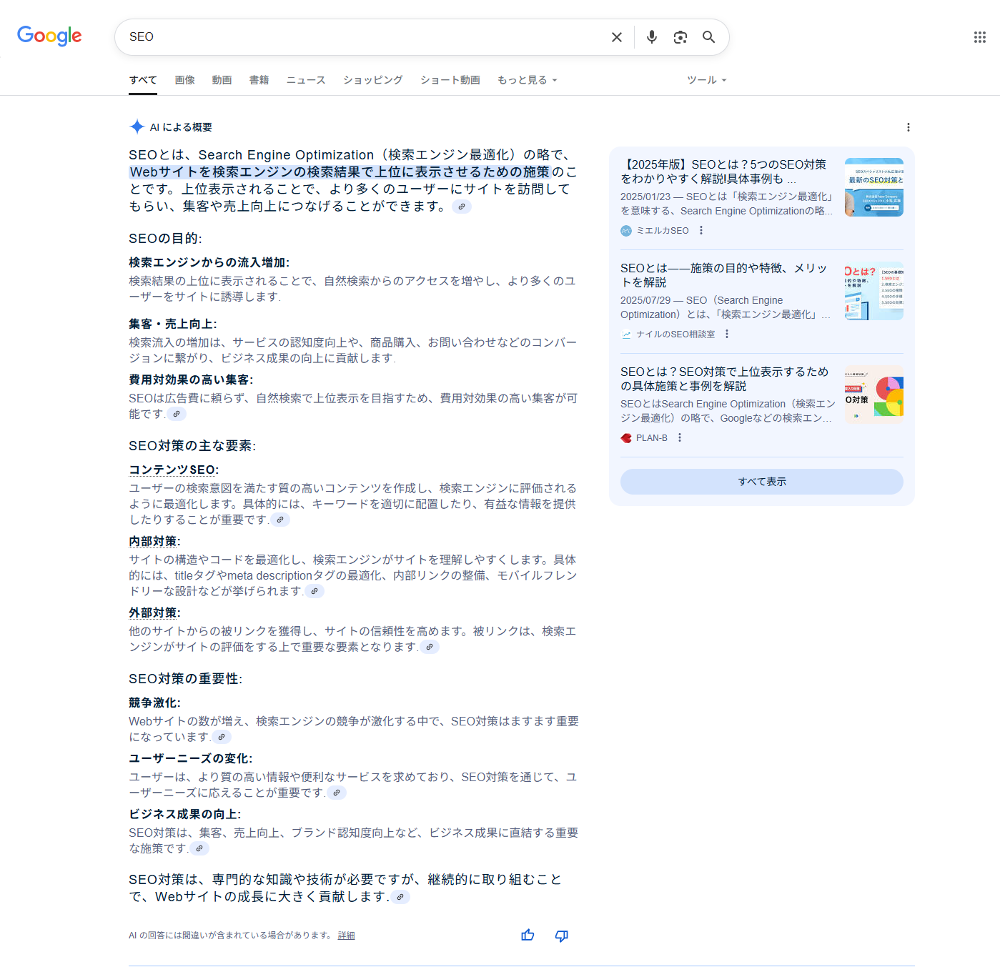Click the AI overview sparkle icon
The width and height of the screenshot is (1000, 977).
point(137,127)
